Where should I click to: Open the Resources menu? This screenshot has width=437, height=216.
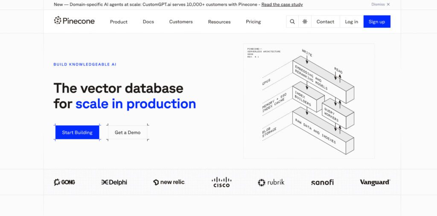point(219,22)
